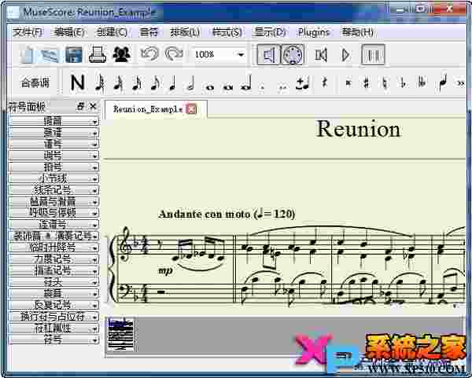Toggle sound while editing speaker button
472x378 pixels.
point(269,55)
